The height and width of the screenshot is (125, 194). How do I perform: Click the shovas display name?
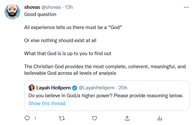click(x=32, y=7)
